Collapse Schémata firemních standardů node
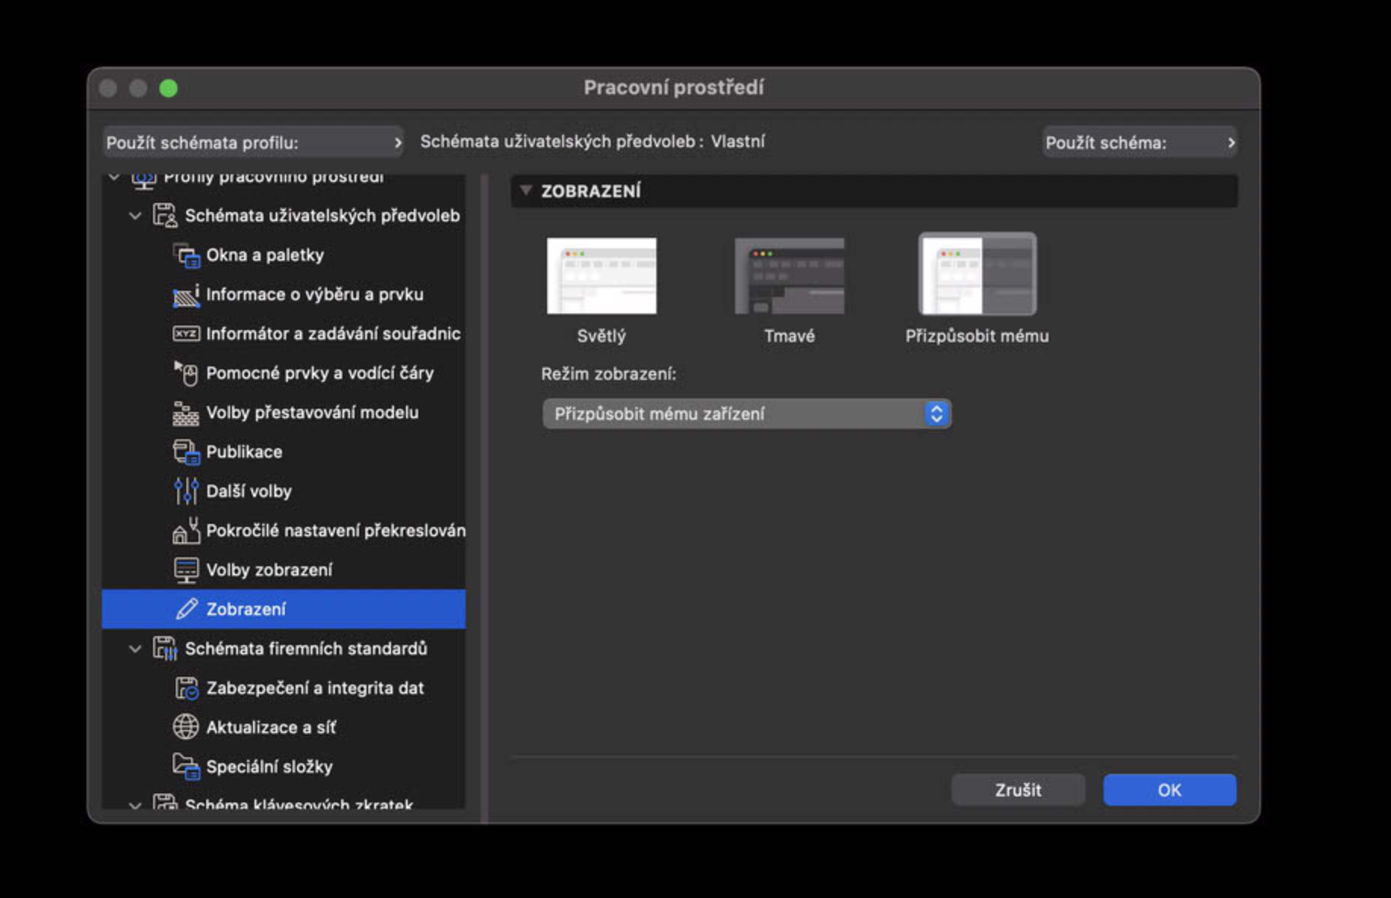This screenshot has width=1391, height=898. click(135, 649)
